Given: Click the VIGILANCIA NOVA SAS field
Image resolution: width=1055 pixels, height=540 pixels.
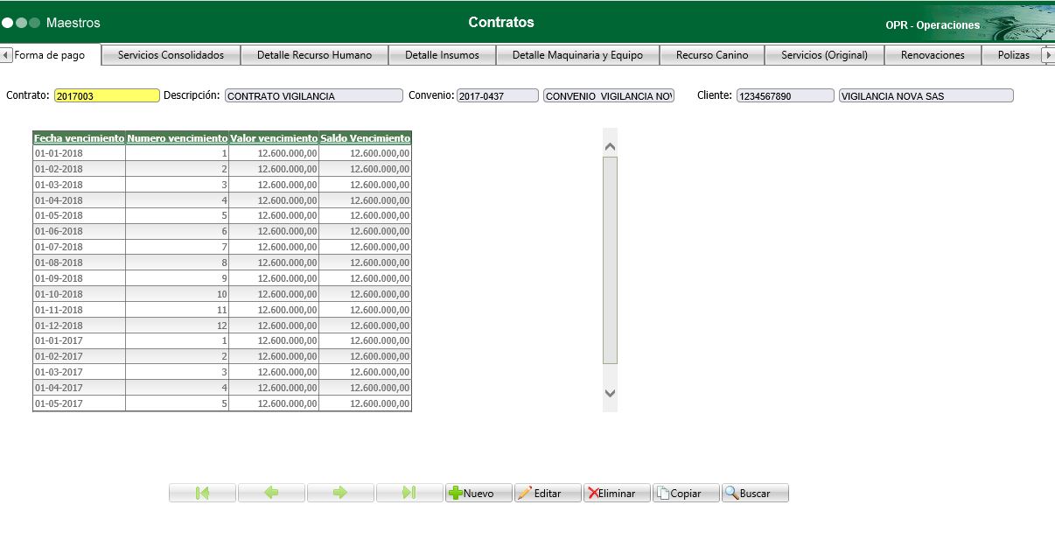Looking at the screenshot, I should click(926, 95).
